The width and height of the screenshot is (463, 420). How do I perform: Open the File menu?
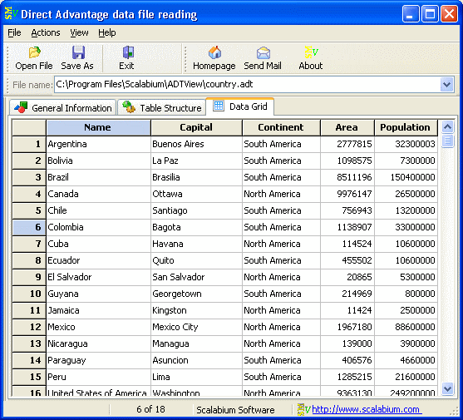tap(14, 32)
